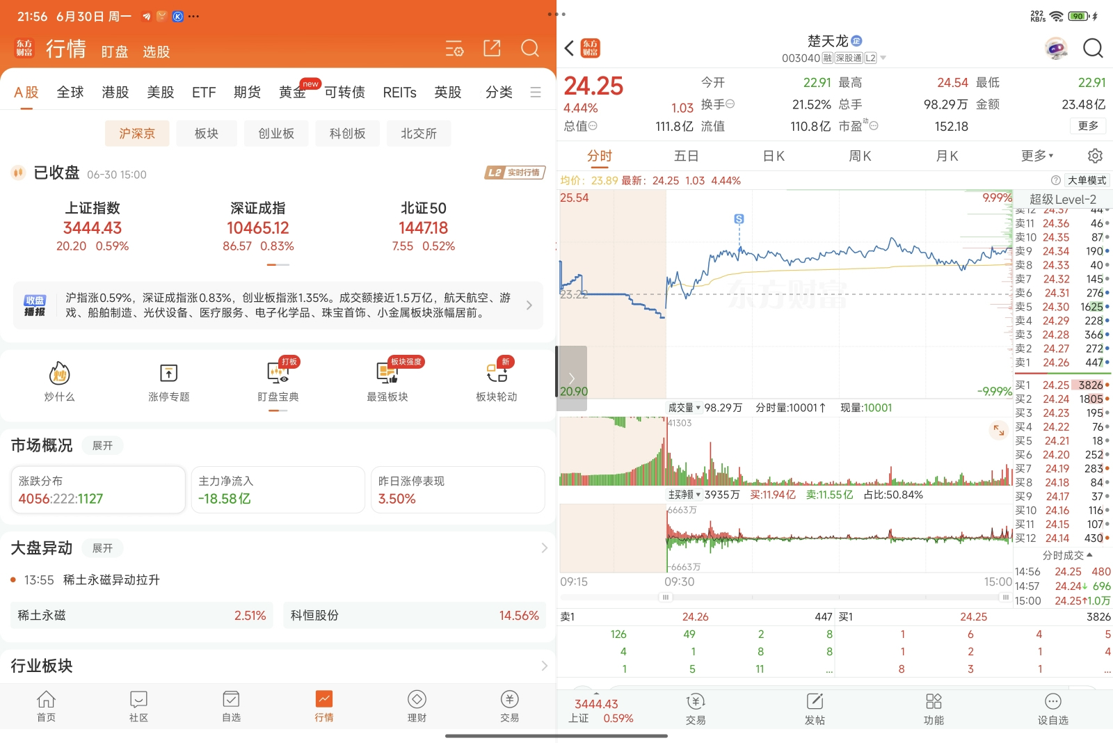The height and width of the screenshot is (743, 1113).
Task: Tap 上证 3444.43 index ticker at bottom
Action: pos(600,710)
